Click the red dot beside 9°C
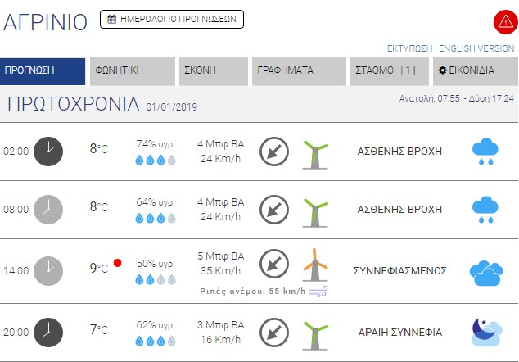 click(x=118, y=263)
